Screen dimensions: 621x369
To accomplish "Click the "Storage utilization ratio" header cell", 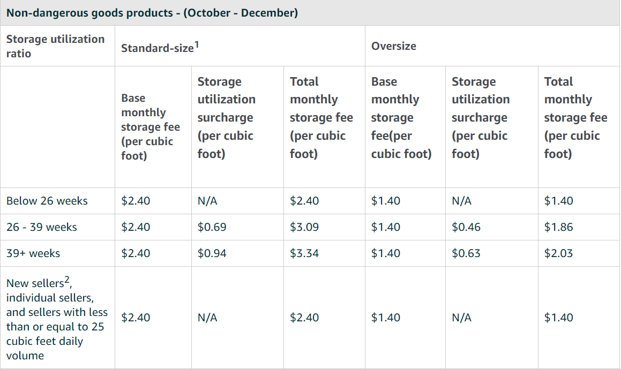I will [x=55, y=46].
